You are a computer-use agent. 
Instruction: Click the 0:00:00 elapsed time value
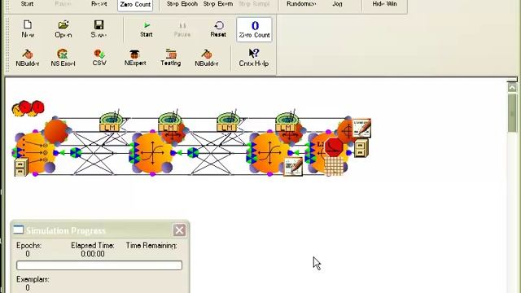[x=93, y=254]
